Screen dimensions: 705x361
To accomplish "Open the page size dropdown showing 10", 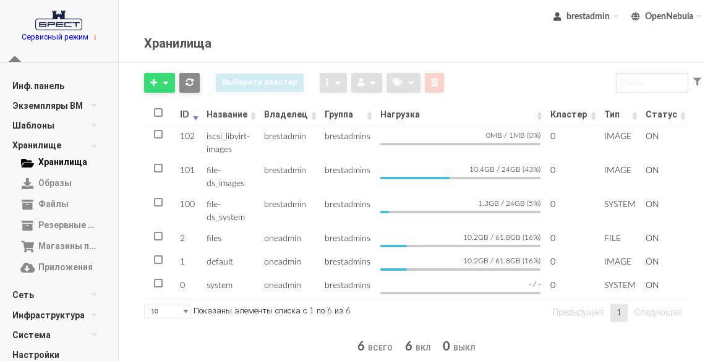I will [x=167, y=312].
